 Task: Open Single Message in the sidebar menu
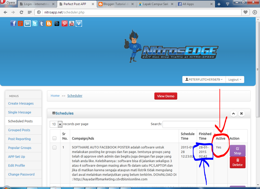[x=20, y=112]
